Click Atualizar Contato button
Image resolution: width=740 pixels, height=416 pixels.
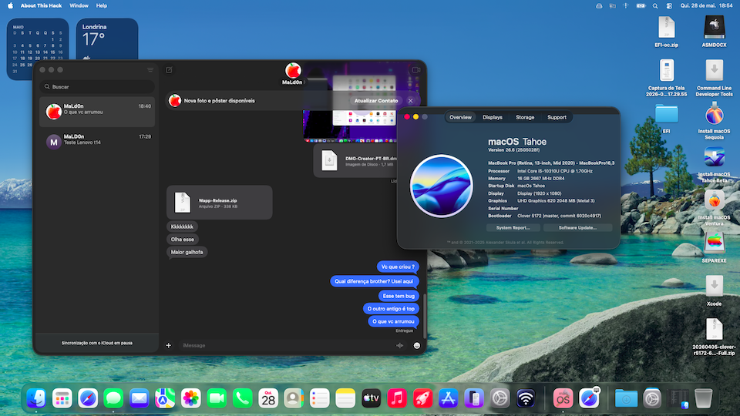pos(376,101)
